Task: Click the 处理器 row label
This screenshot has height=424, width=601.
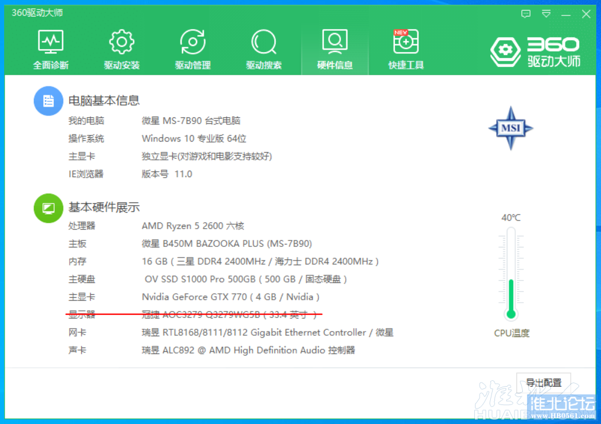Action: pos(82,226)
